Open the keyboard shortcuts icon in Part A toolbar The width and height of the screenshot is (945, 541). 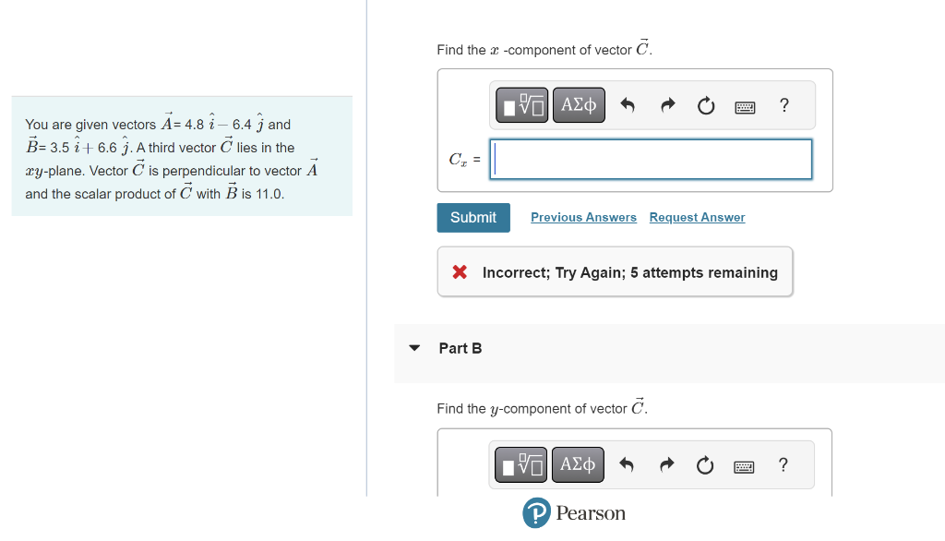pos(744,104)
